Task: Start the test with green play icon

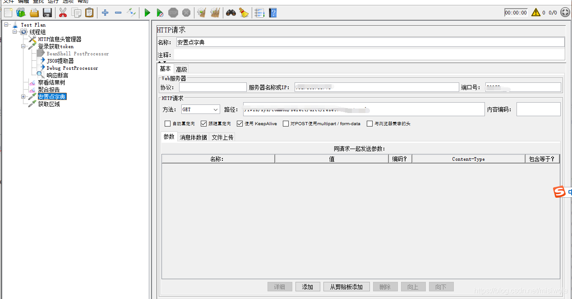Action: (147, 13)
